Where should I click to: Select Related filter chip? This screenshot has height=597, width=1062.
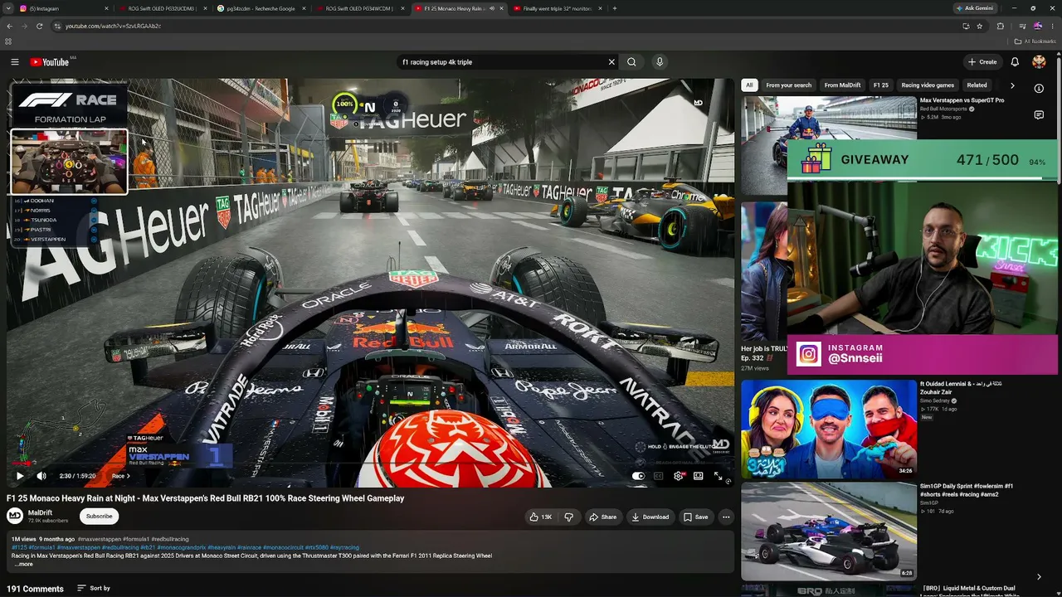tap(977, 85)
